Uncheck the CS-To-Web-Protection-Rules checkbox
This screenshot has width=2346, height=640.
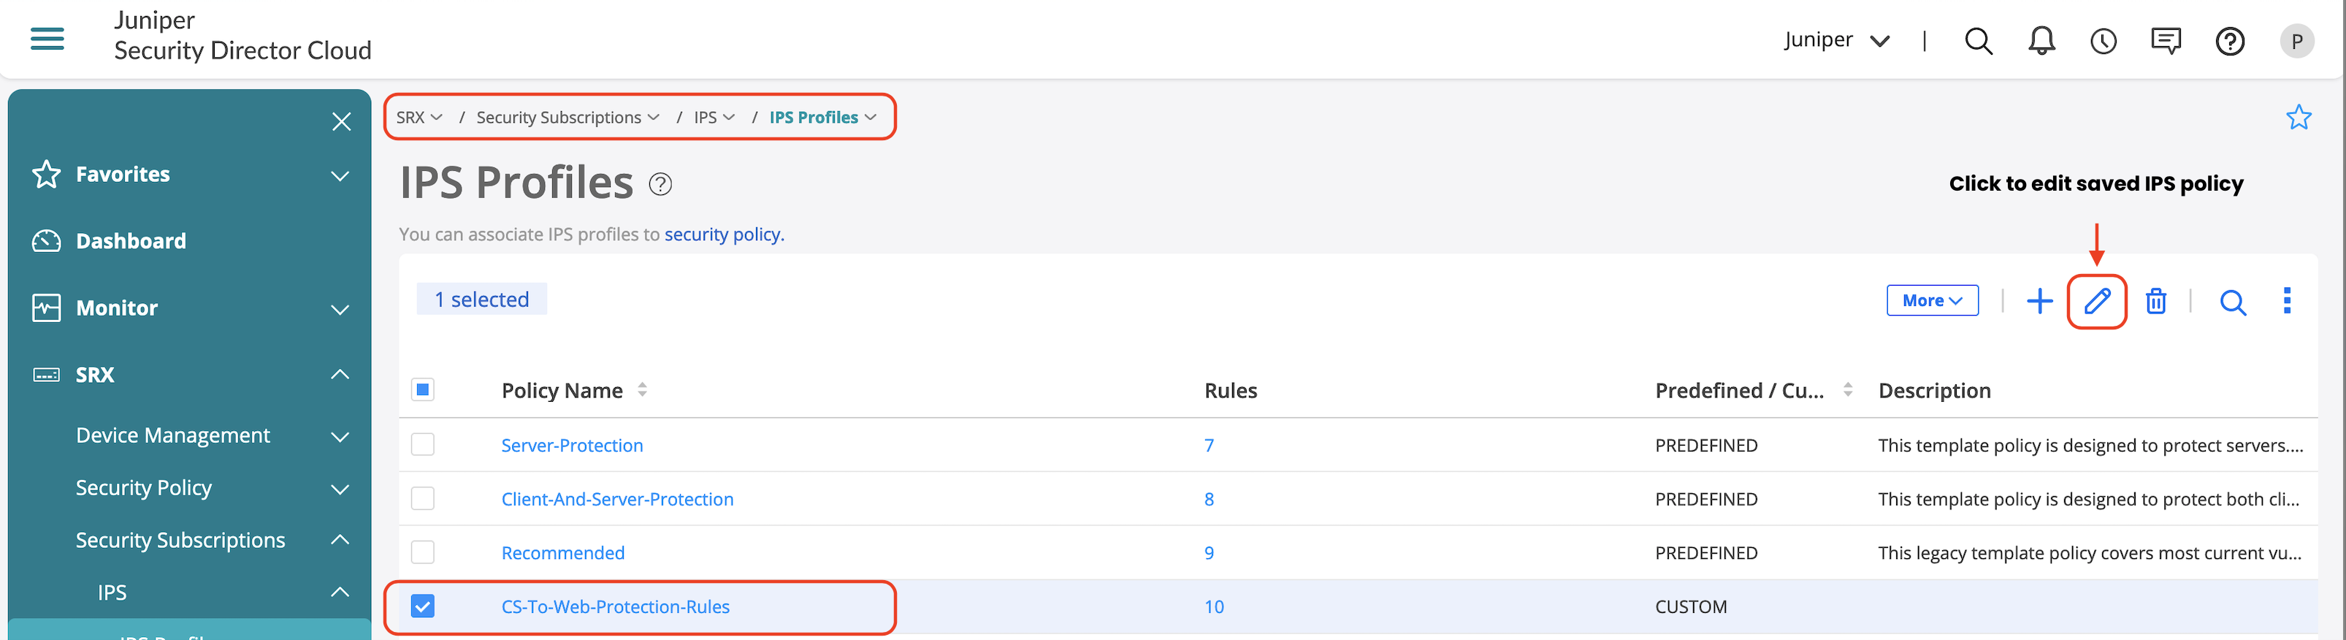pos(423,606)
